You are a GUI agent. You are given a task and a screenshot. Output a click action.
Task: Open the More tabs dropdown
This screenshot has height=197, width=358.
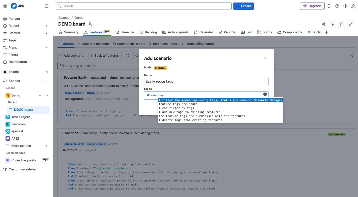point(314,32)
